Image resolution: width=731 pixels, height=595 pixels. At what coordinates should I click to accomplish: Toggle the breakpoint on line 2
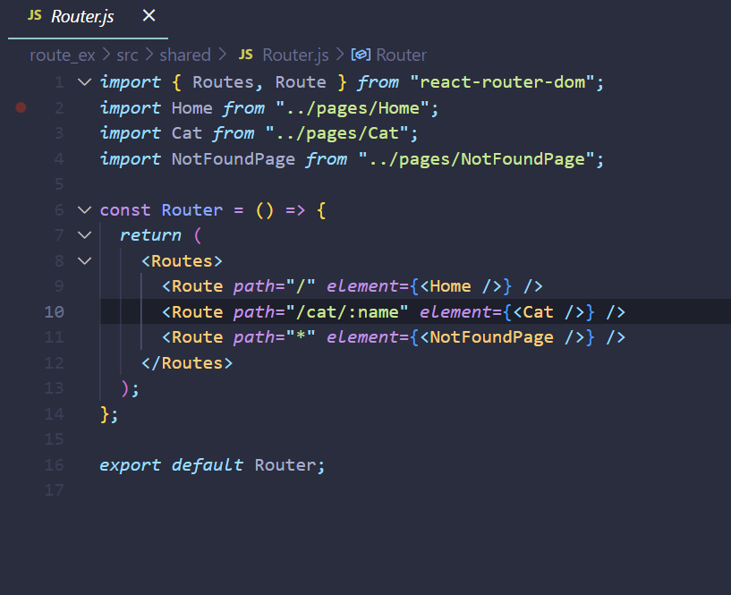click(x=21, y=107)
